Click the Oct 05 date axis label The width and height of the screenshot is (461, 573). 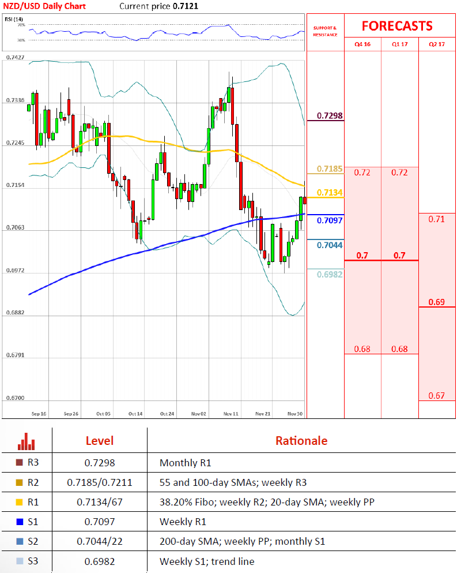click(103, 414)
